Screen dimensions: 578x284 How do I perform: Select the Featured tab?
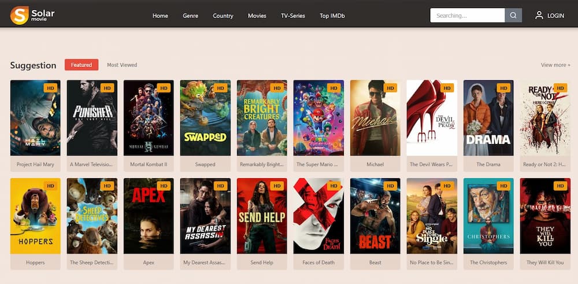[81, 65]
